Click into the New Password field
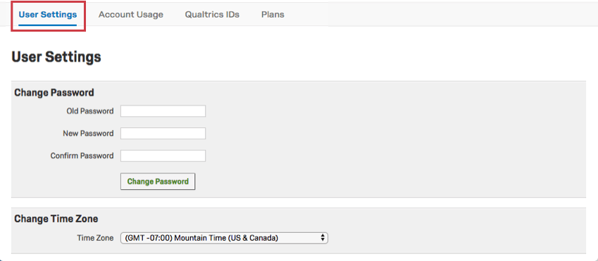This screenshot has height=261, width=598. (x=163, y=134)
